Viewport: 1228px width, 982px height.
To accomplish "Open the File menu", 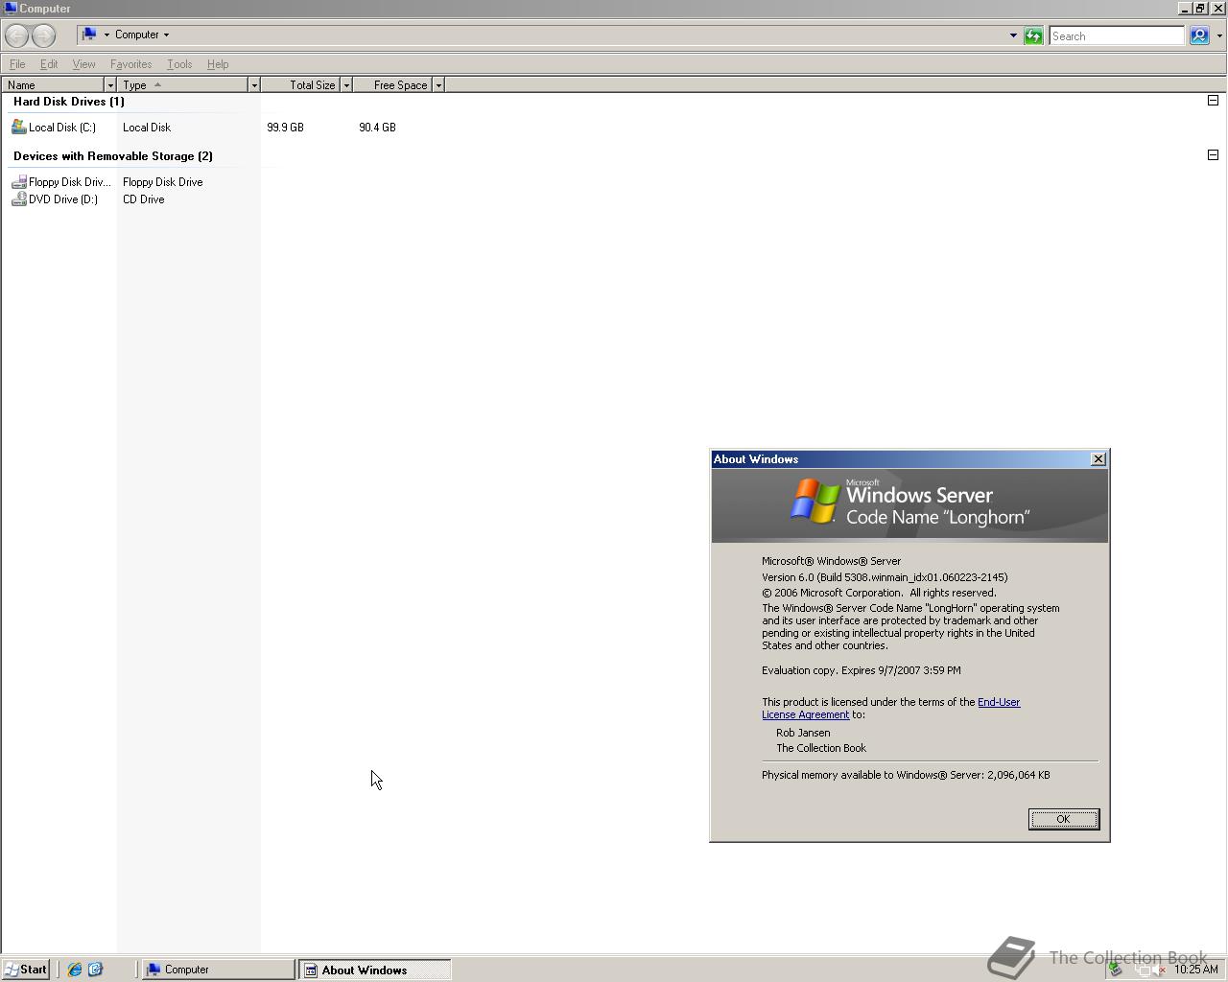I will click(17, 64).
